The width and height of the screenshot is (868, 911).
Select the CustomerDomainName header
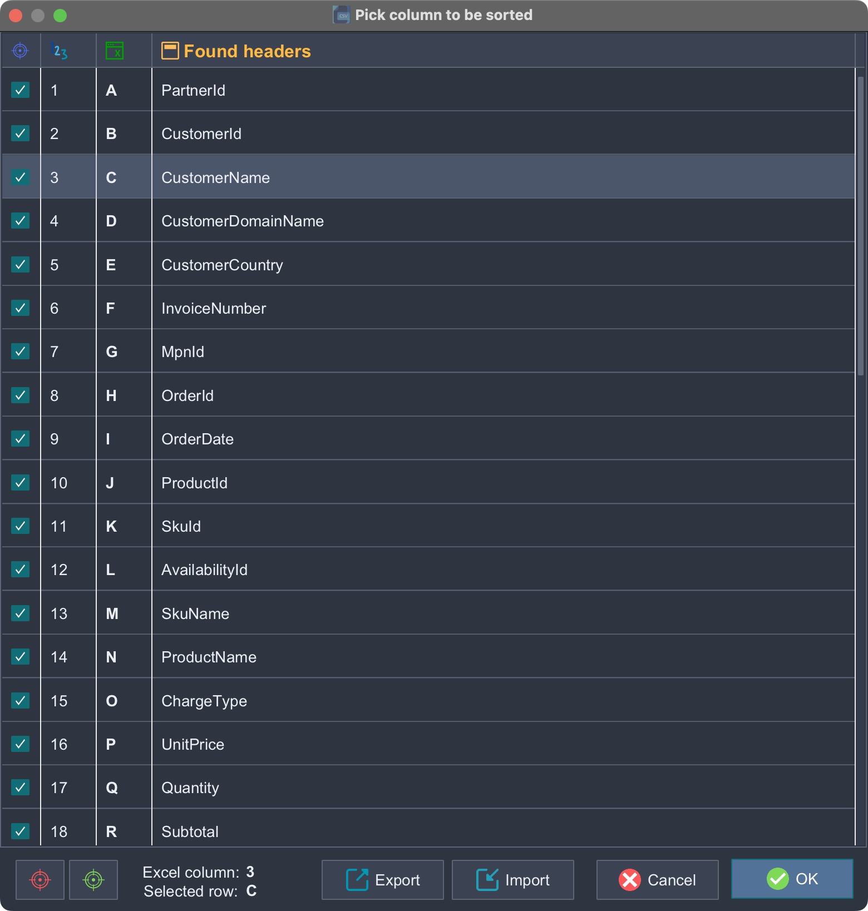pos(428,221)
